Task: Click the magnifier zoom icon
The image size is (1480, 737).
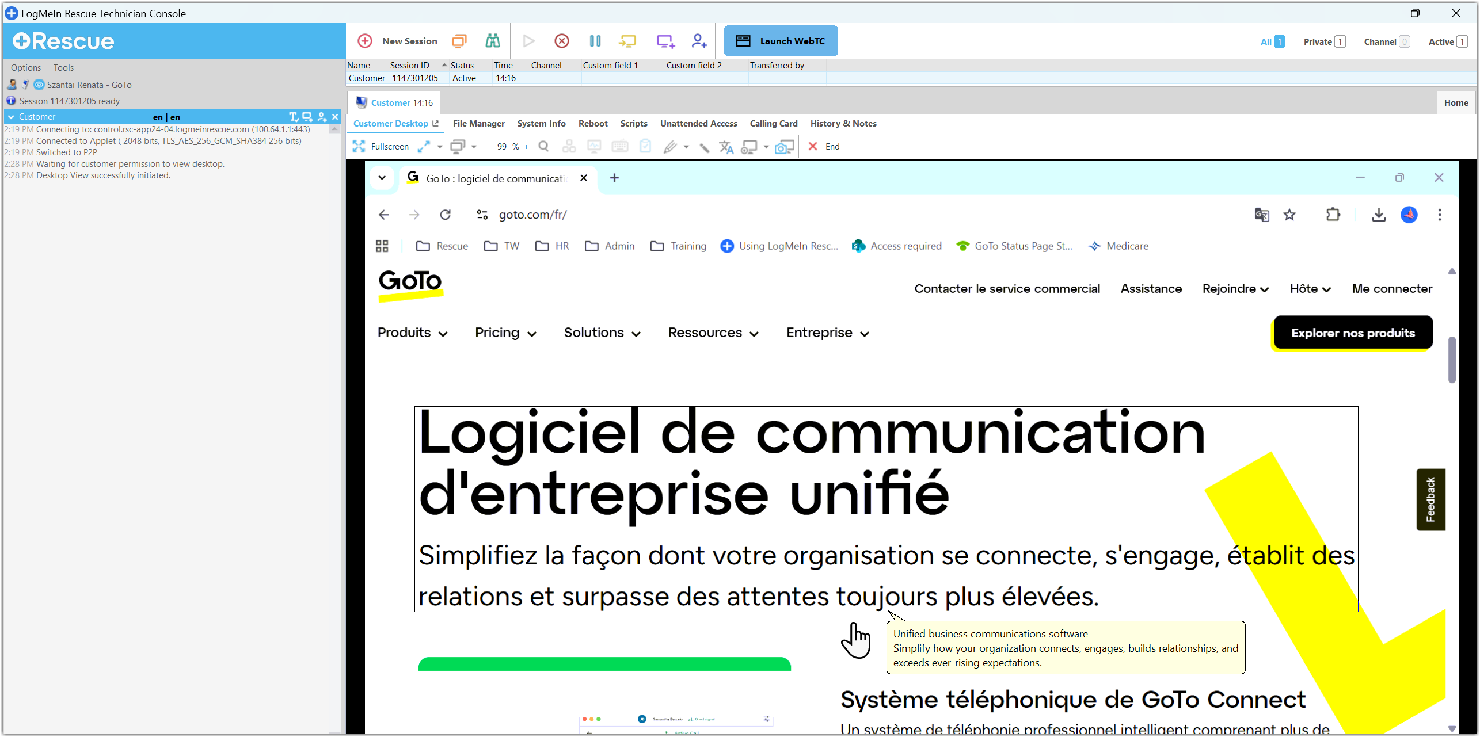Action: [x=543, y=147]
